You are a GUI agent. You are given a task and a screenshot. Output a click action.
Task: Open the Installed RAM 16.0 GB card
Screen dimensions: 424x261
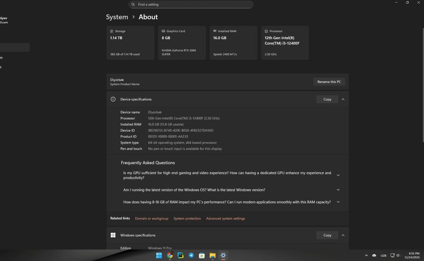tap(233, 43)
